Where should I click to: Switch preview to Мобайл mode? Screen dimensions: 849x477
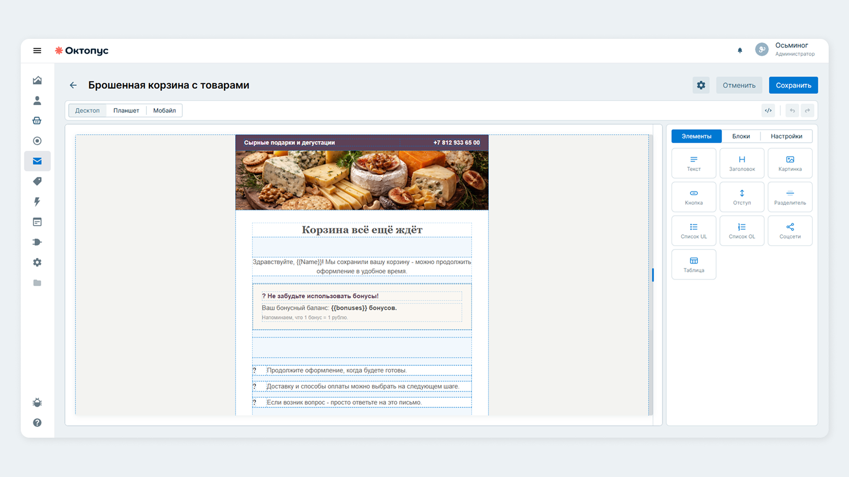[164, 110]
